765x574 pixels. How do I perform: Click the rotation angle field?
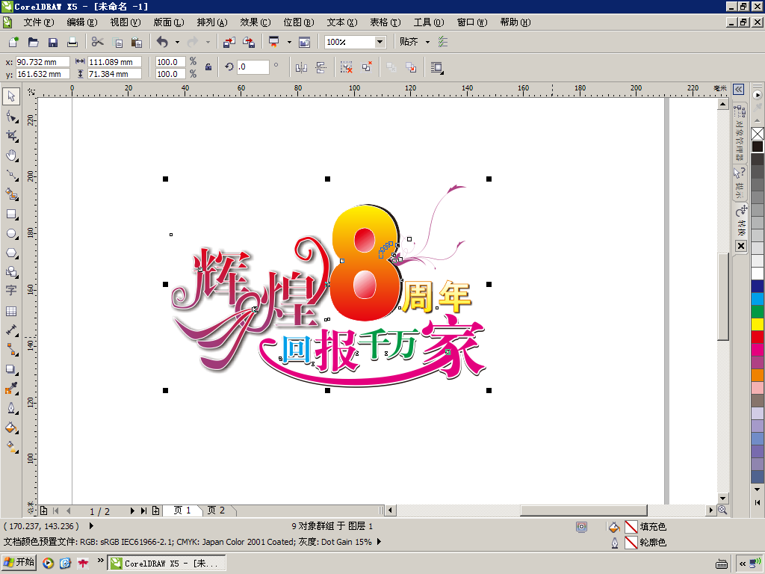point(253,67)
